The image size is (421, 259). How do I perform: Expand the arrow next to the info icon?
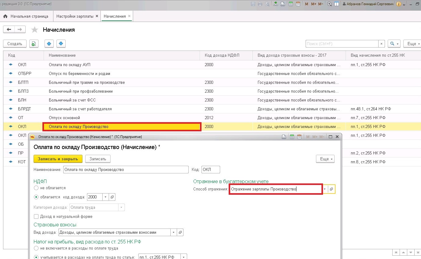tap(404, 4)
